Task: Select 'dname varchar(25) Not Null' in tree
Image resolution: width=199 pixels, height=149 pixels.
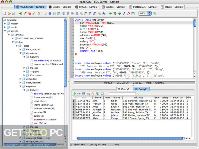Action: coord(48,64)
